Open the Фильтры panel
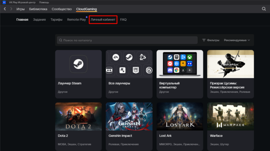 [x=211, y=40]
